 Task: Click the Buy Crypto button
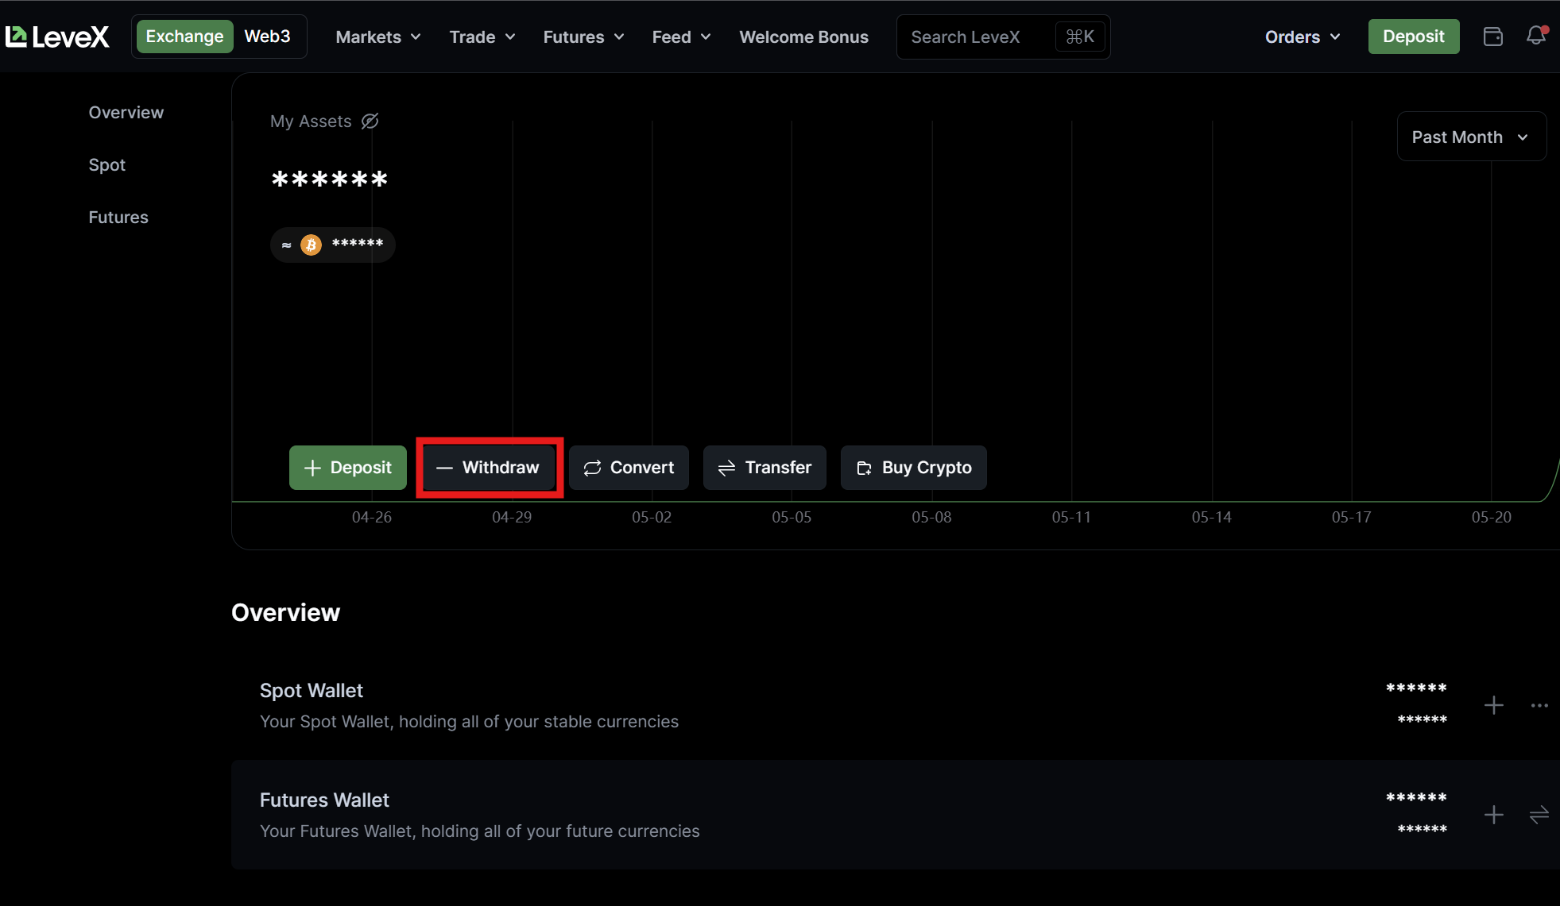pos(914,468)
